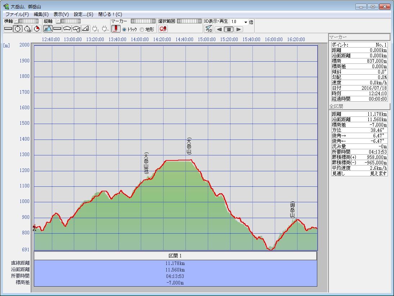The image size is (394, 296).
Task: Set horizontal axis to clock time
Action: 18,29
